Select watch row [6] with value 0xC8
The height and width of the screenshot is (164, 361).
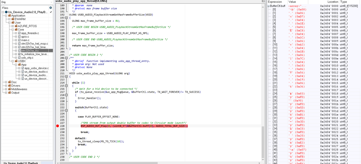pyautogui.click(x=314, y=31)
